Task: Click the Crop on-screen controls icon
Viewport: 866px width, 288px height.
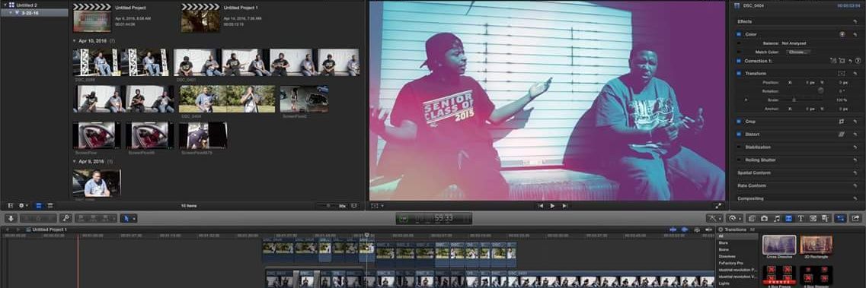Action: 842,121
